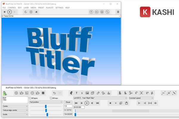
Task: Click the 00:00.000 time field
Action: click(x=79, y=107)
